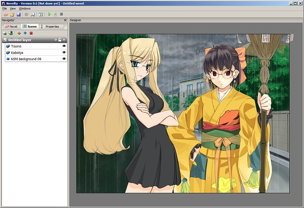Add a new layer icon
Image resolution: width=304 pixels, height=208 pixels.
coord(11,33)
